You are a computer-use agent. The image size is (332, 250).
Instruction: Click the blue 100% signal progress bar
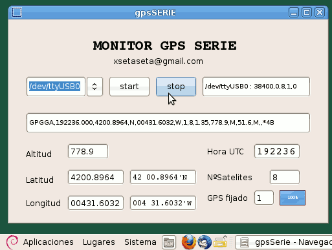coord(293,198)
